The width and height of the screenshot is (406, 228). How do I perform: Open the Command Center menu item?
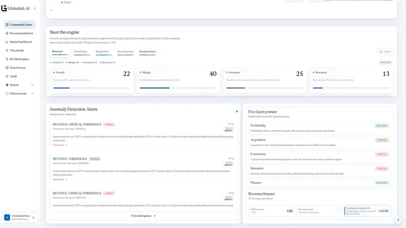click(20, 24)
